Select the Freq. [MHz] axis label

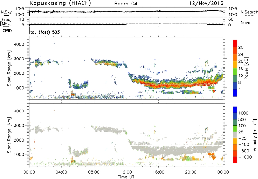[x=6, y=22]
